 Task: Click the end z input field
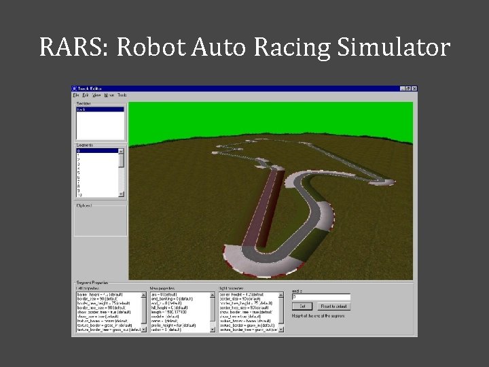(x=321, y=297)
